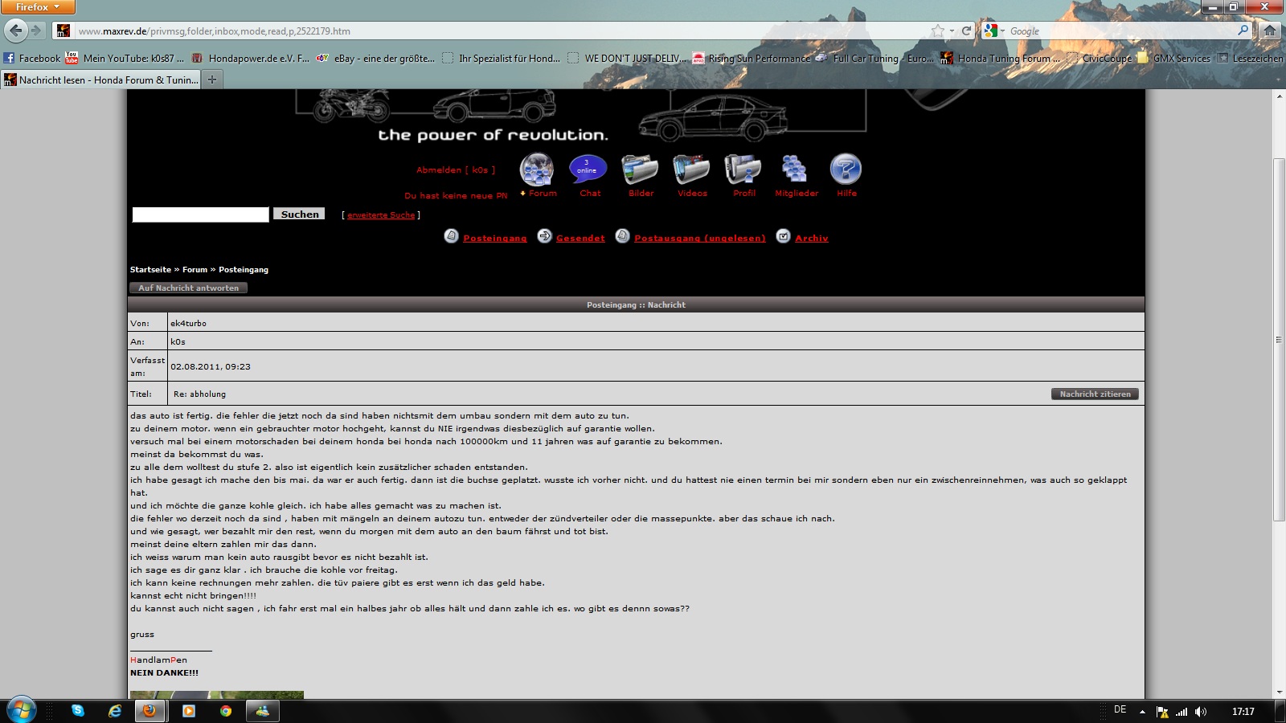This screenshot has height=723, width=1286.
Task: Open the search engine selector dropdown
Action: coord(995,31)
